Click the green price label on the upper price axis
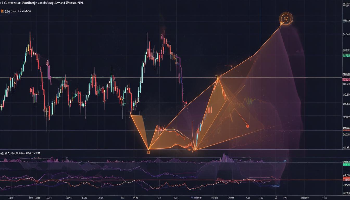Viewport: 350px width, 200px height. pos(346,55)
